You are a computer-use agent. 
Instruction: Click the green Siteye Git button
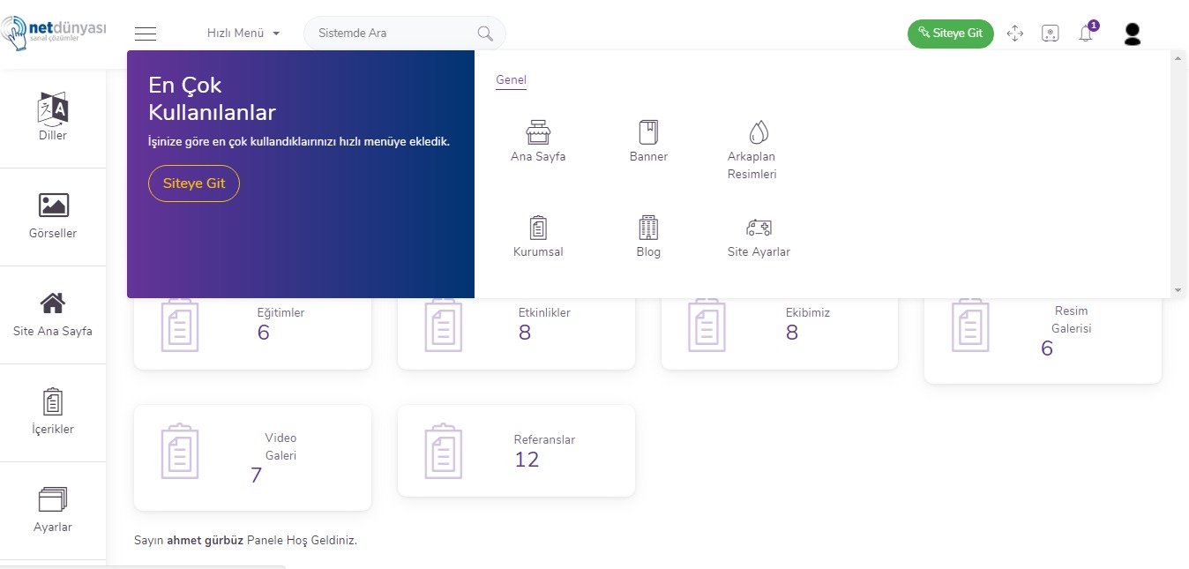click(950, 34)
